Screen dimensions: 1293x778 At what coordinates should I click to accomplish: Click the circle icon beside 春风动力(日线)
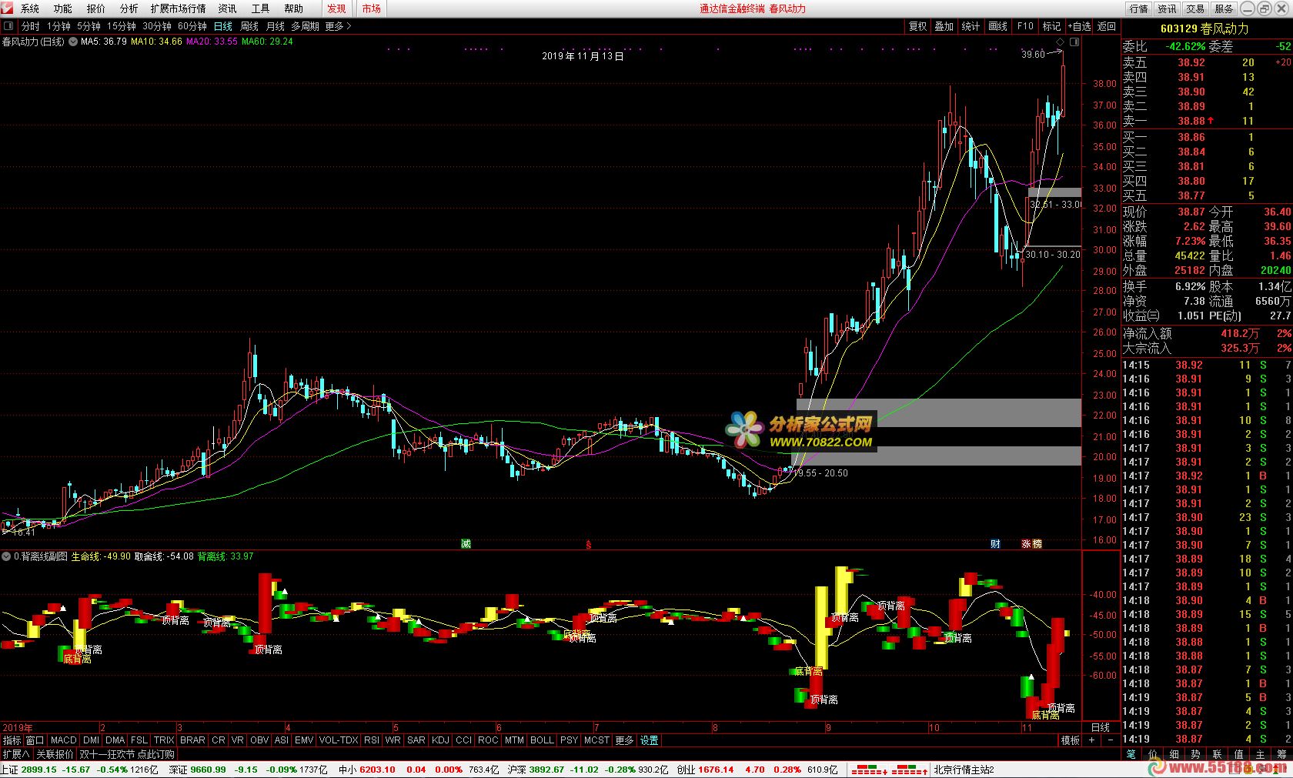coord(73,42)
